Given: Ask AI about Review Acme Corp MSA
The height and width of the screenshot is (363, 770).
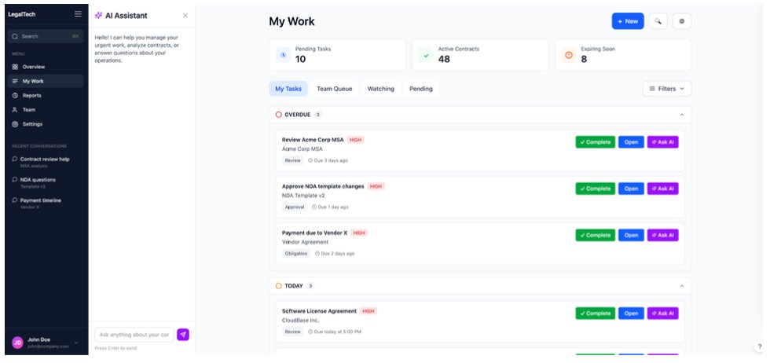Looking at the screenshot, I should [663, 142].
